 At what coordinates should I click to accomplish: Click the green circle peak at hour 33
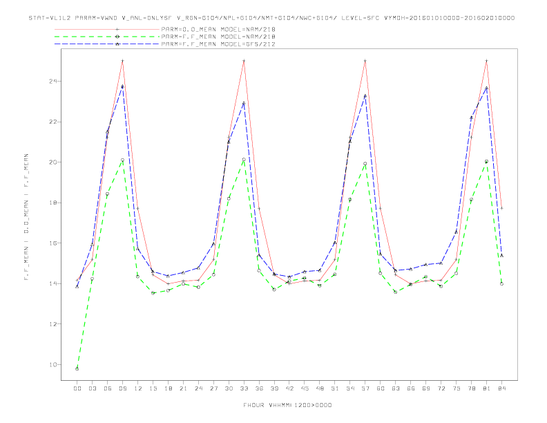coord(244,160)
